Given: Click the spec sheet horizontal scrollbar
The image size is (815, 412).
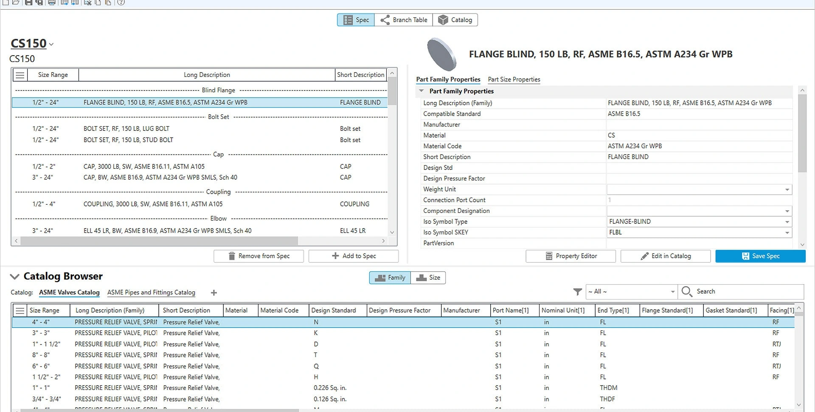Looking at the screenshot, I should pos(159,241).
